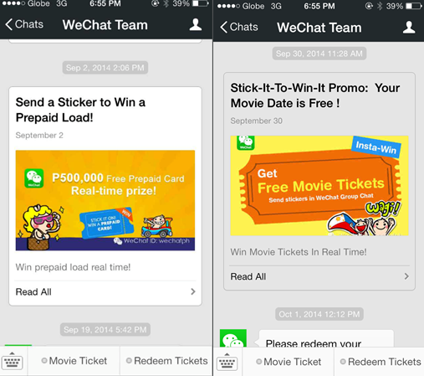Tap Read All on Stick-It-To-Win-It article
This screenshot has width=424, height=376.
[319, 276]
